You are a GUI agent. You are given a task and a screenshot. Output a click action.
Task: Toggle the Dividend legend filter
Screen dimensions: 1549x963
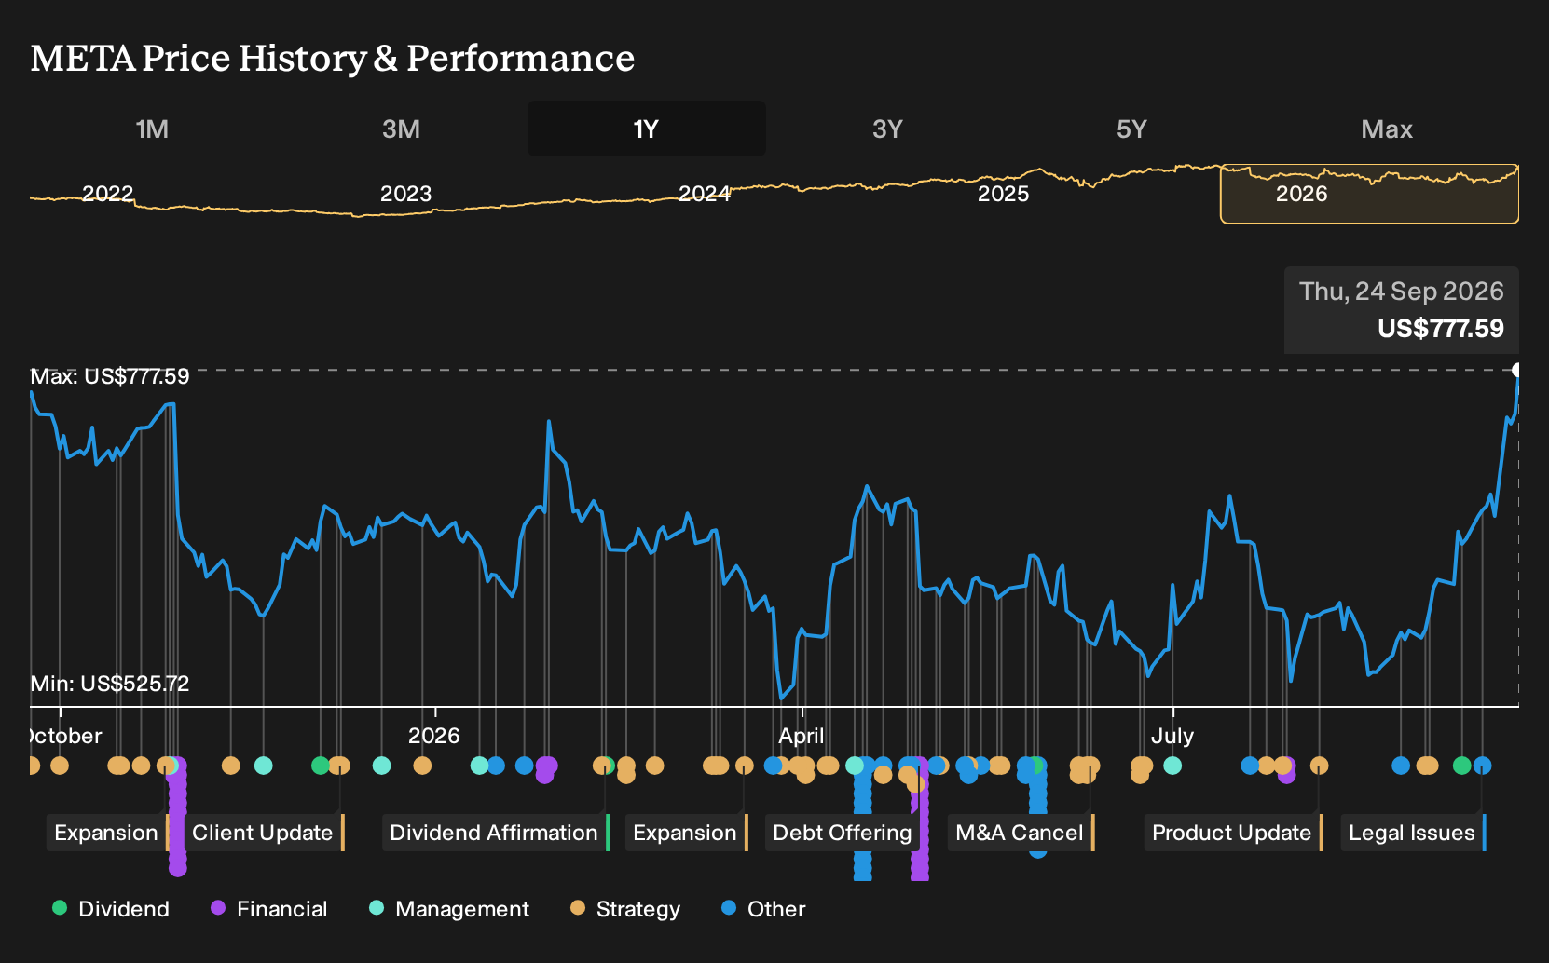point(111,909)
